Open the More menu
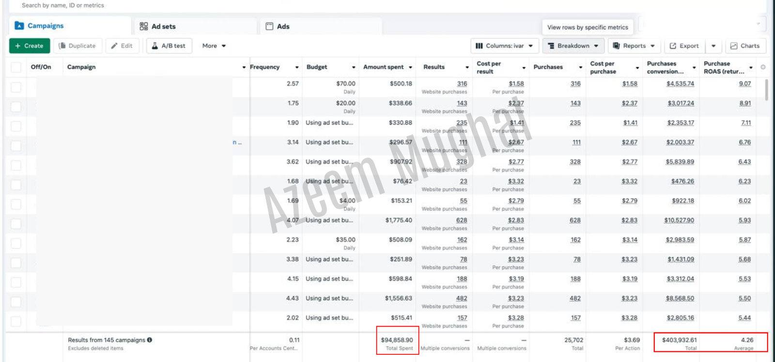 (214, 46)
